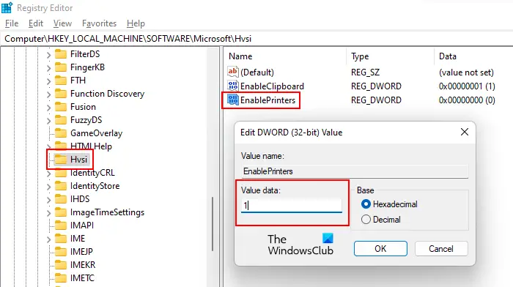Expand the IME tree node
This screenshot has height=287, width=513.
pyautogui.click(x=48, y=239)
